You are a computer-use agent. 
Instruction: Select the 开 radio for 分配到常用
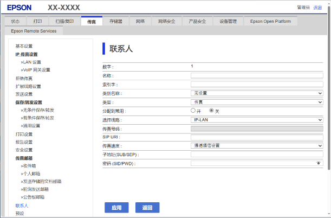pyautogui.click(x=193, y=111)
